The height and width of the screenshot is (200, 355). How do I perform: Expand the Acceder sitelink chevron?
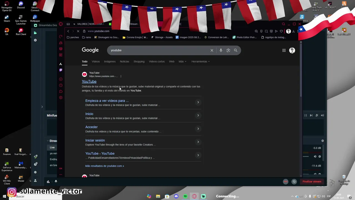(x=198, y=129)
